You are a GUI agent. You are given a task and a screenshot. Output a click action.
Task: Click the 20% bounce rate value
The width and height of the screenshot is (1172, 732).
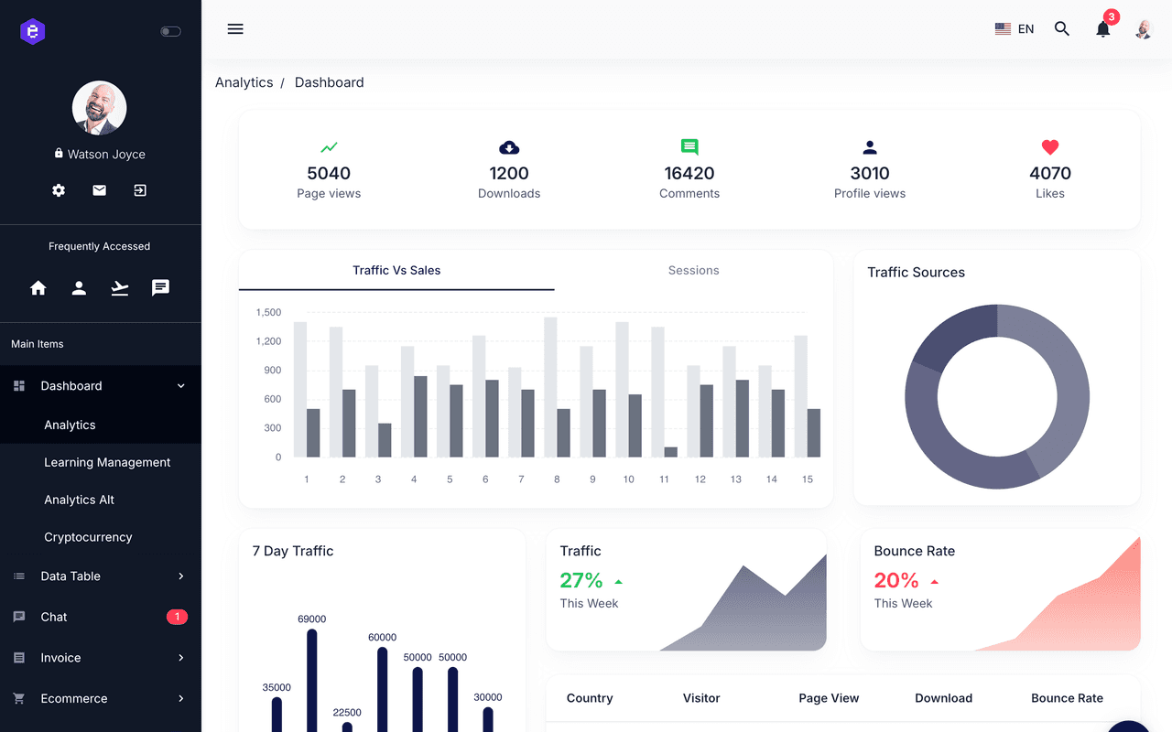point(896,580)
